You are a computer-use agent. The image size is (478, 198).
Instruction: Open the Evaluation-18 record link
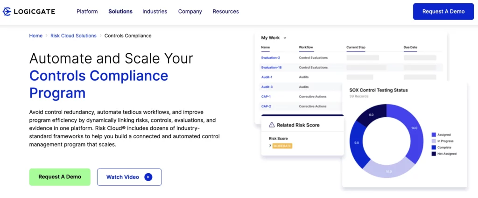[x=271, y=67]
